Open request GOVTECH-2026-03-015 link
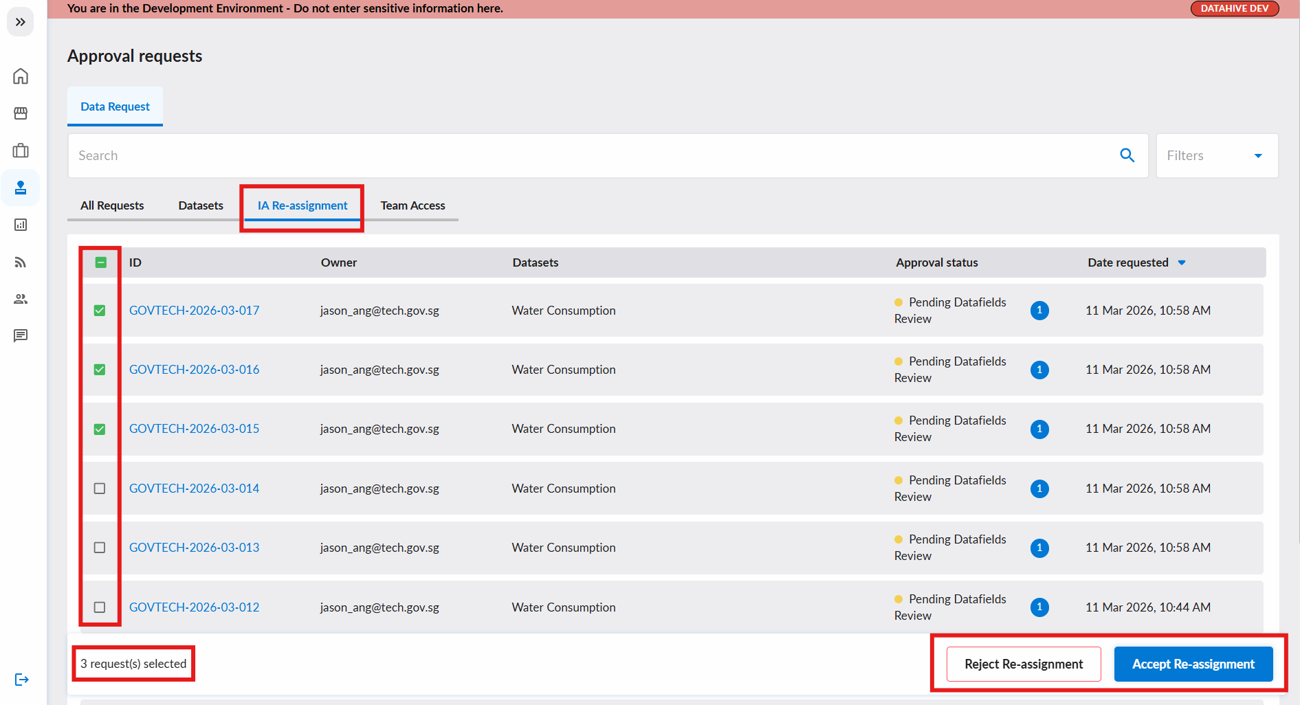 click(x=195, y=429)
